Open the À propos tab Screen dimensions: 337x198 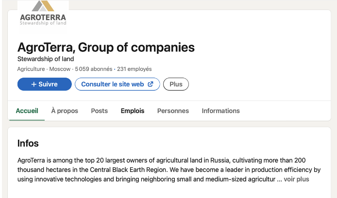click(x=65, y=111)
